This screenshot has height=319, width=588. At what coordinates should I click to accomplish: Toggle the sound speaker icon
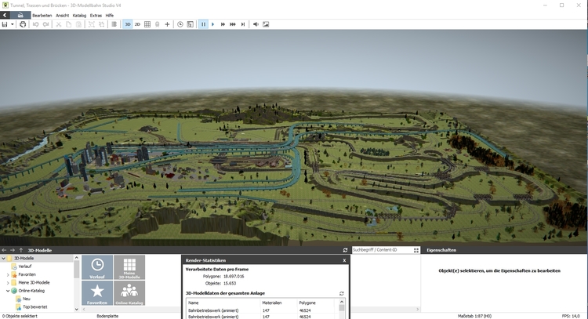coord(256,24)
